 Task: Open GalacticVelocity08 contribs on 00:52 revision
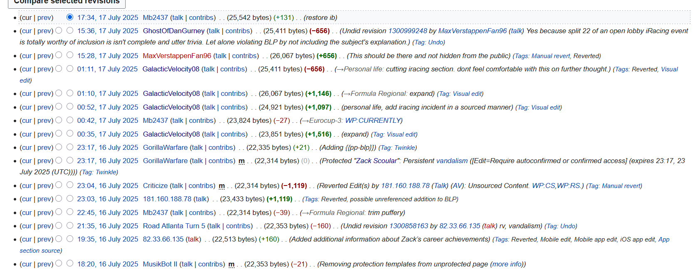point(233,107)
